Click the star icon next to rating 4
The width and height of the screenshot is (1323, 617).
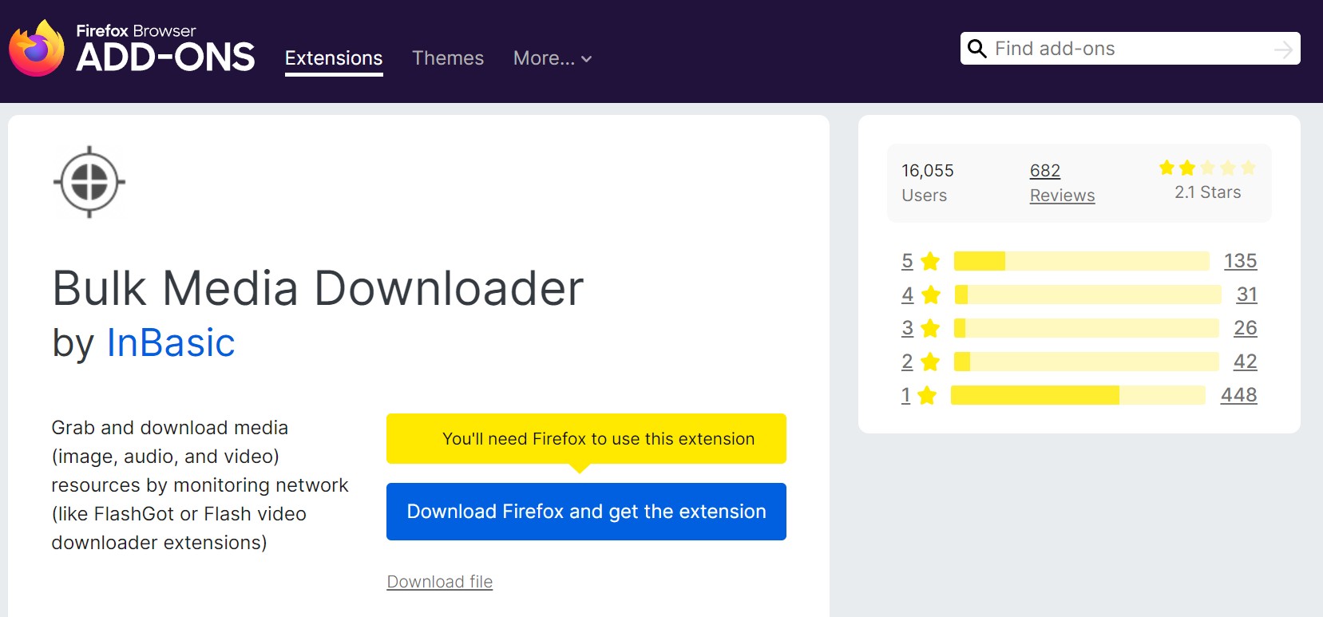tap(930, 295)
